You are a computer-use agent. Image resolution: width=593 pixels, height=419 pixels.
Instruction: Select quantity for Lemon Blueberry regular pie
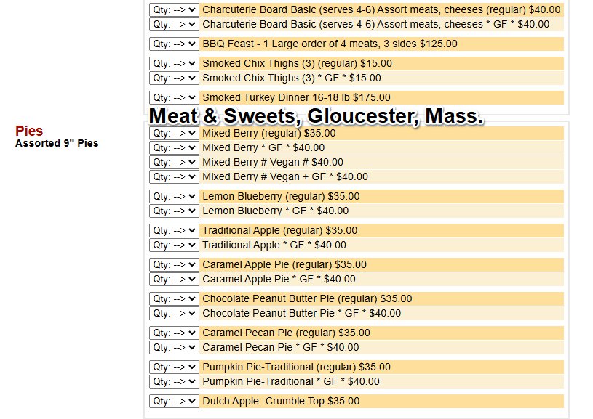pos(174,197)
